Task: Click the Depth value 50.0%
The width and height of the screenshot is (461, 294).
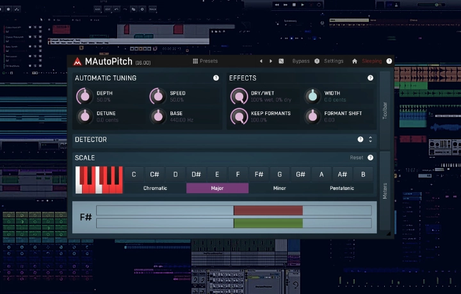Action: (104, 100)
